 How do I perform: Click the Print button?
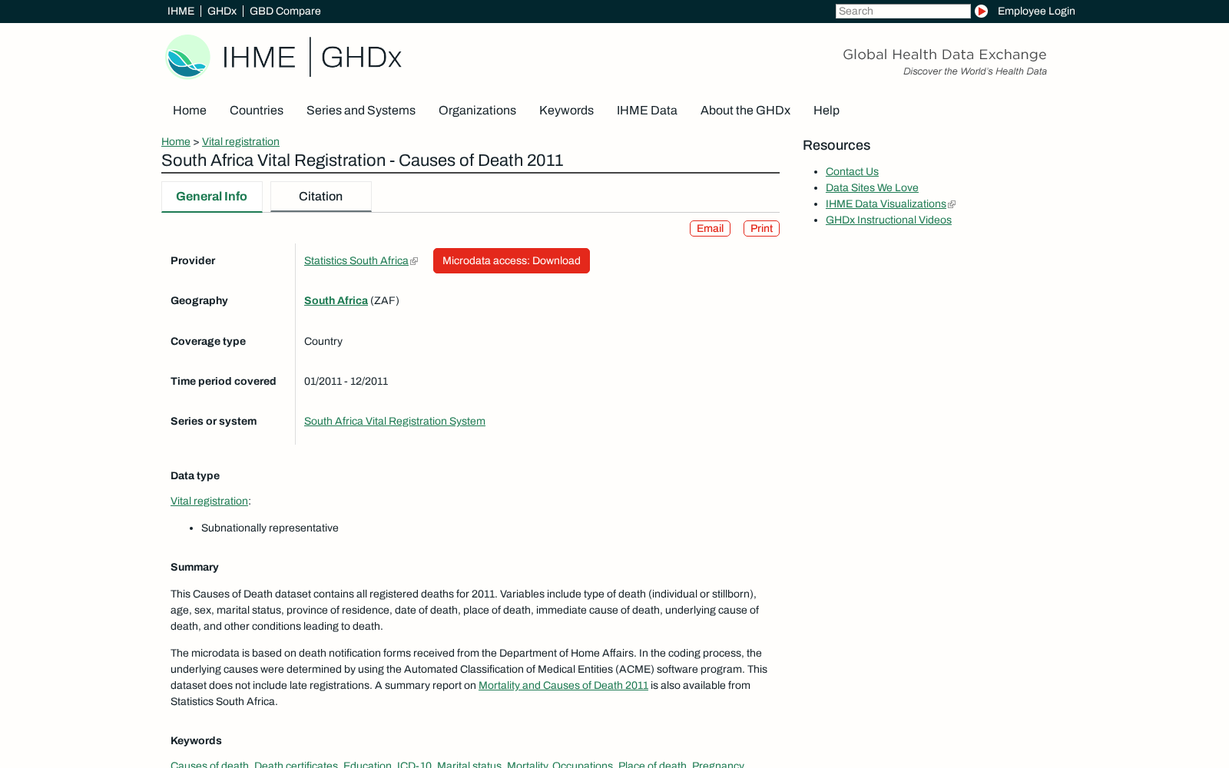tap(761, 229)
